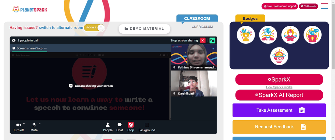Click the meditating figure badge
Image resolution: width=335 pixels, height=140 pixels.
coord(290,35)
